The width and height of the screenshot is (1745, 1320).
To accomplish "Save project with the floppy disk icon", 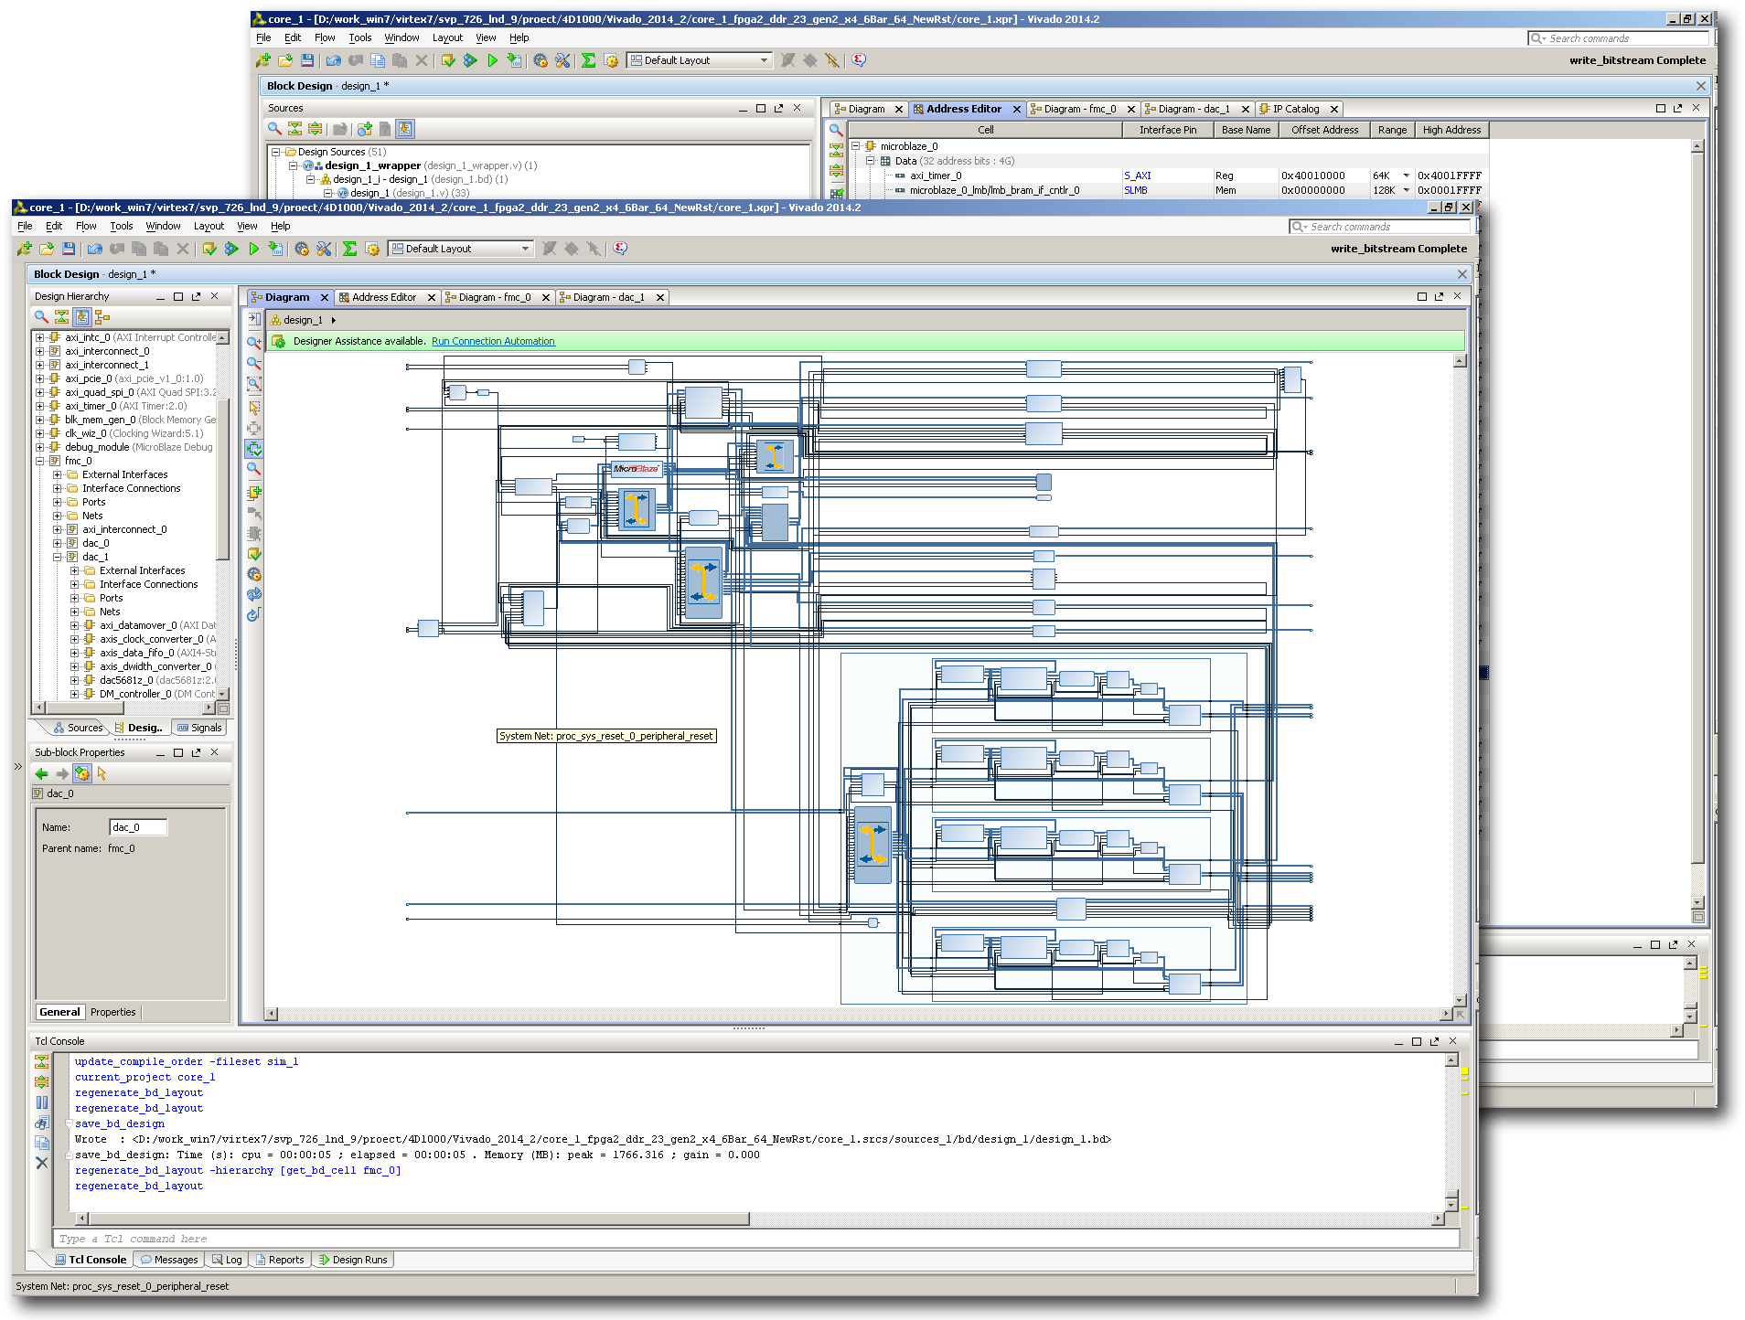I will coord(69,249).
